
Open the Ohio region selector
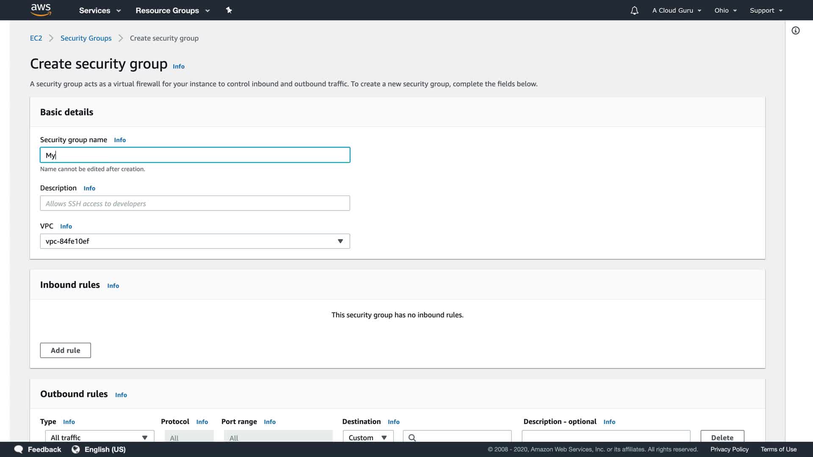click(725, 11)
